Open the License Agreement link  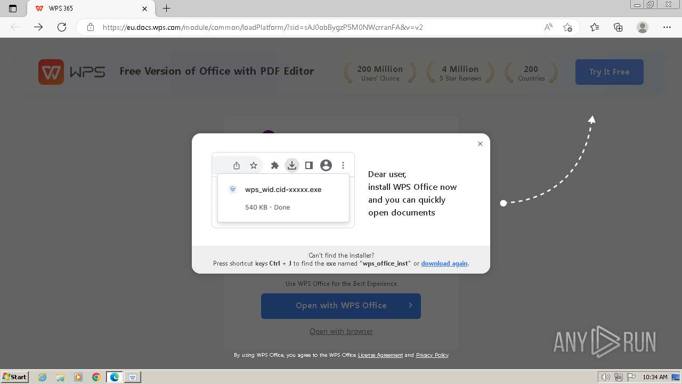[380, 355]
